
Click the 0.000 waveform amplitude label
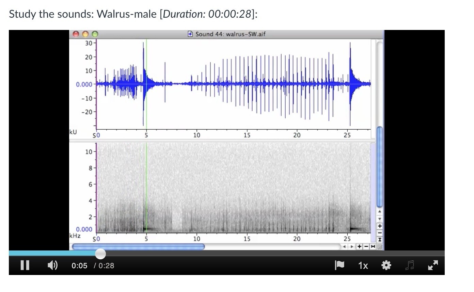(x=84, y=84)
